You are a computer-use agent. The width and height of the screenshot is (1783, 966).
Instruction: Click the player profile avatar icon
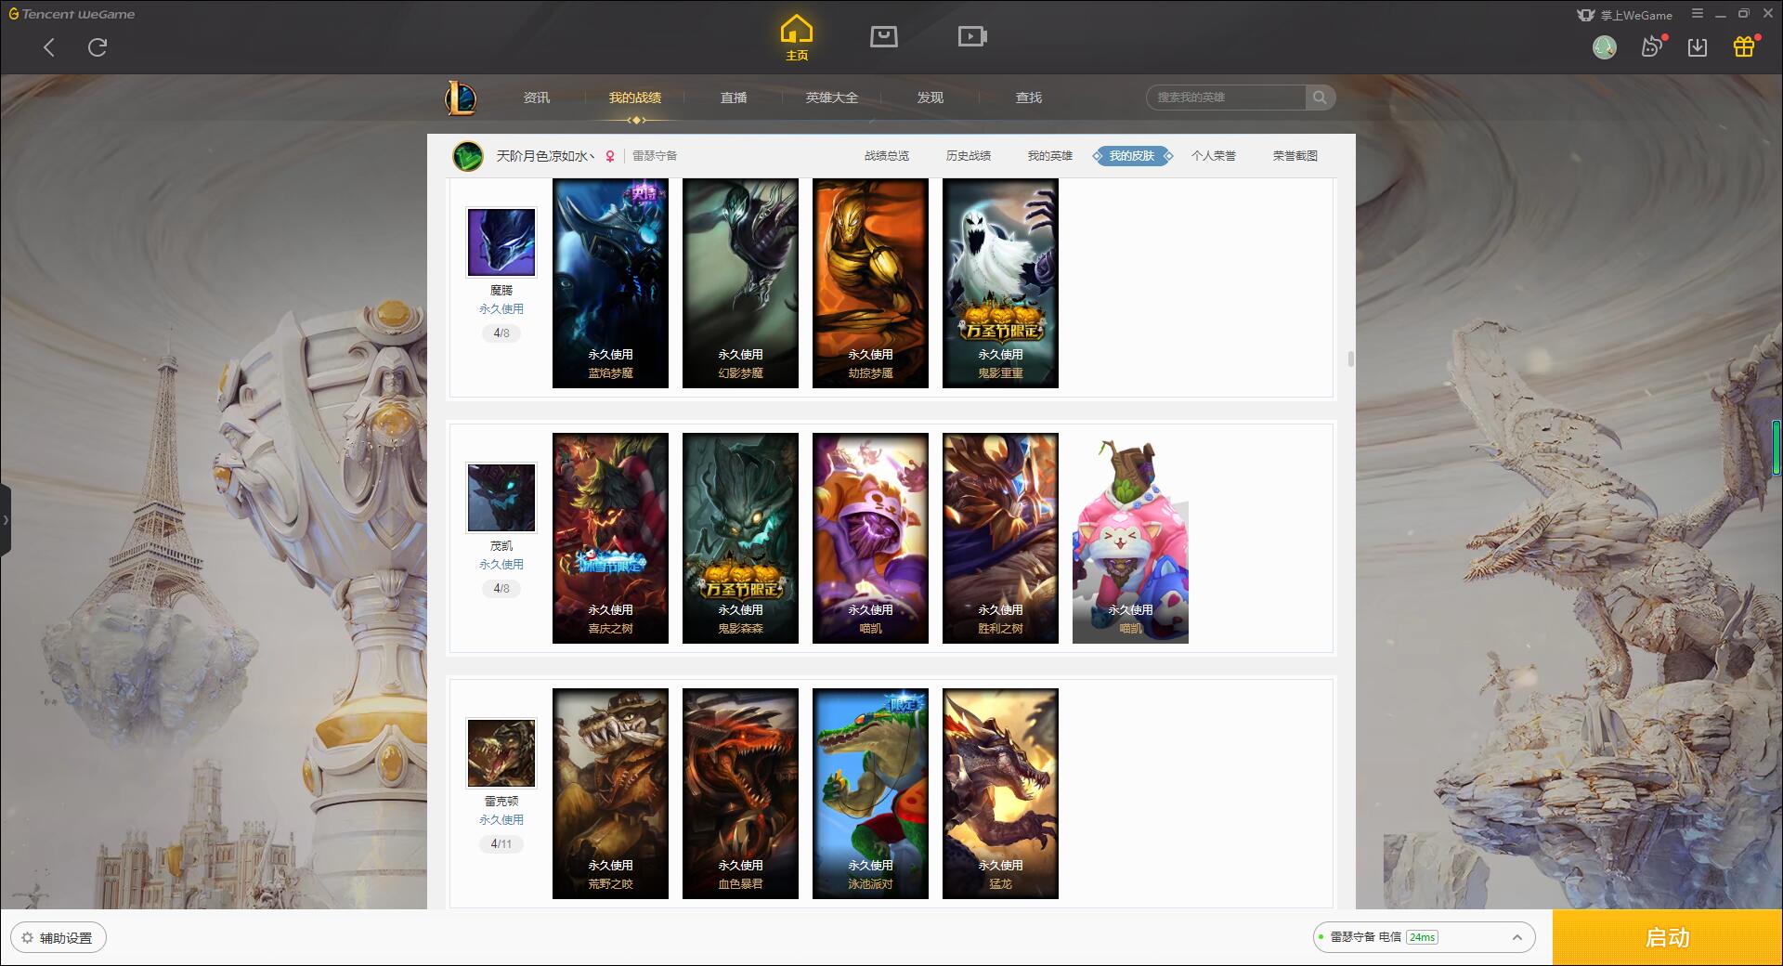pos(468,156)
